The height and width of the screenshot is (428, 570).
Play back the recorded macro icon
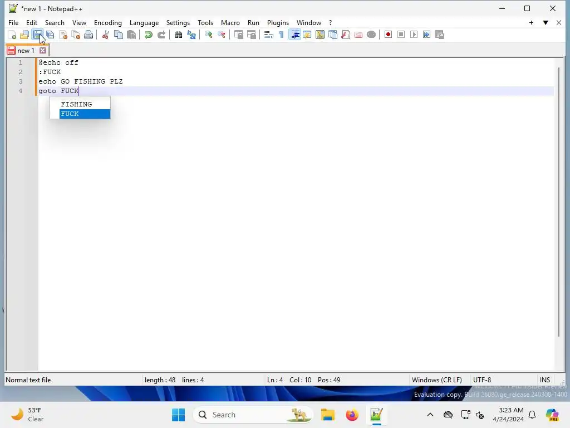point(414,35)
